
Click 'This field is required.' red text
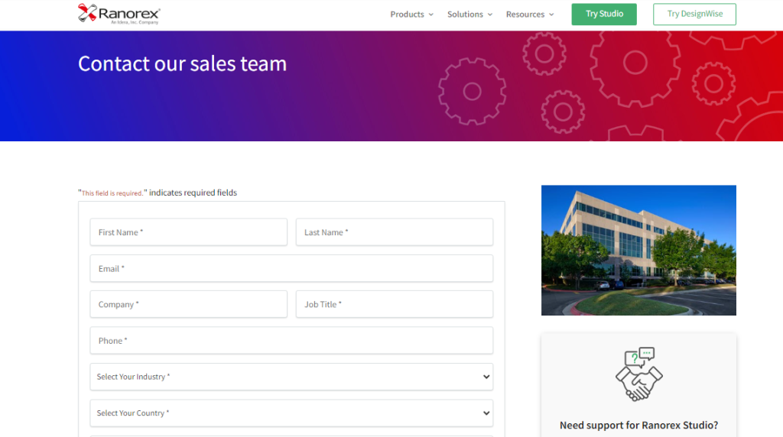click(112, 193)
